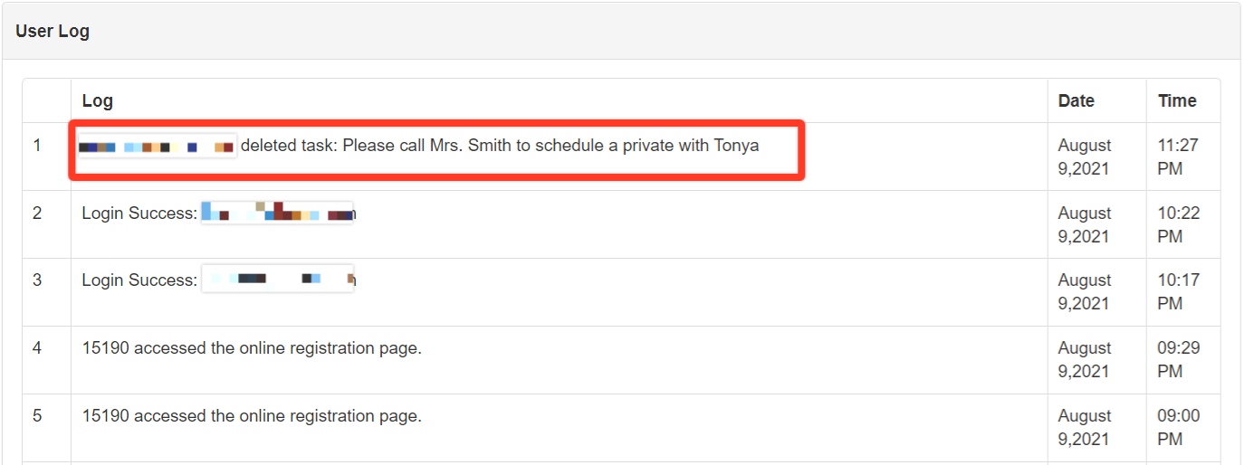Click the row number 1 cell
The height and width of the screenshot is (465, 1244).
pos(37,145)
